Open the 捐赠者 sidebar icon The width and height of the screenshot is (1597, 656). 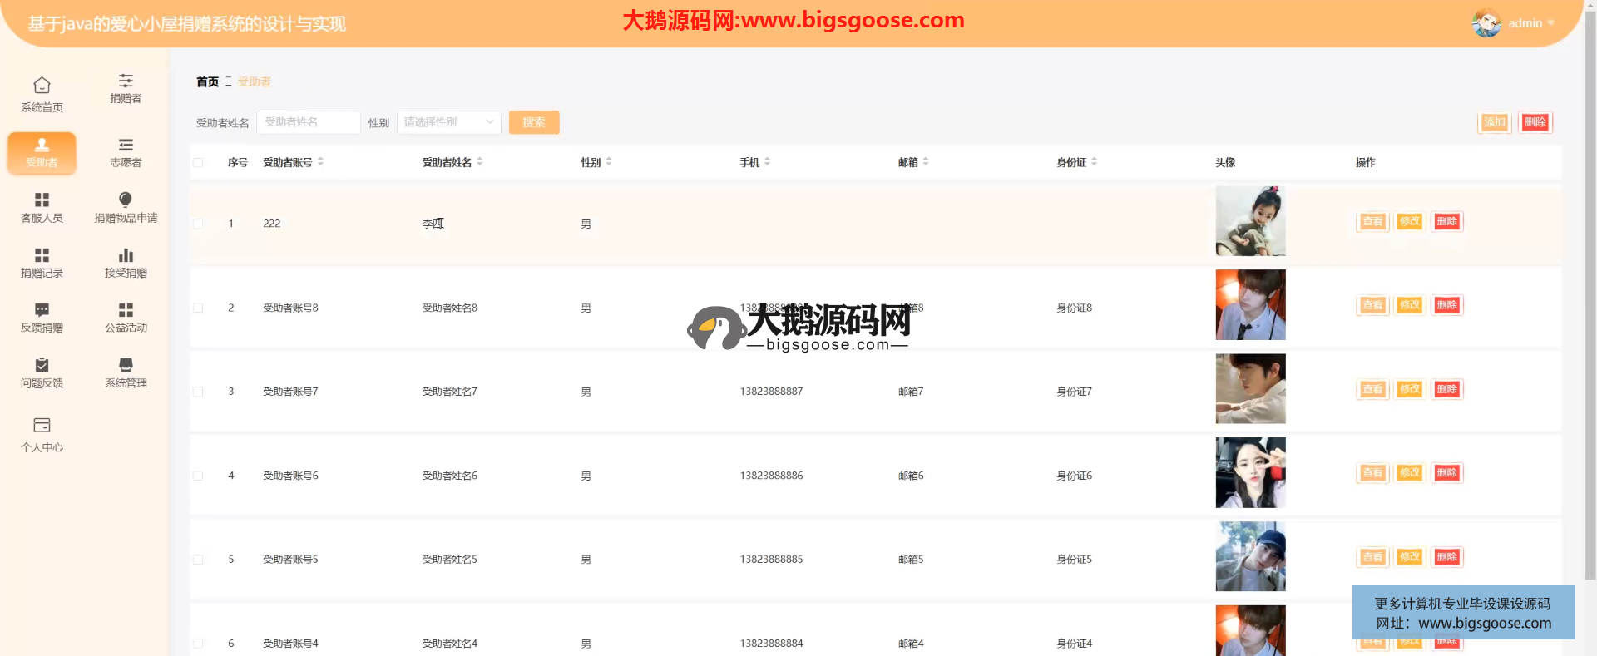click(x=126, y=81)
